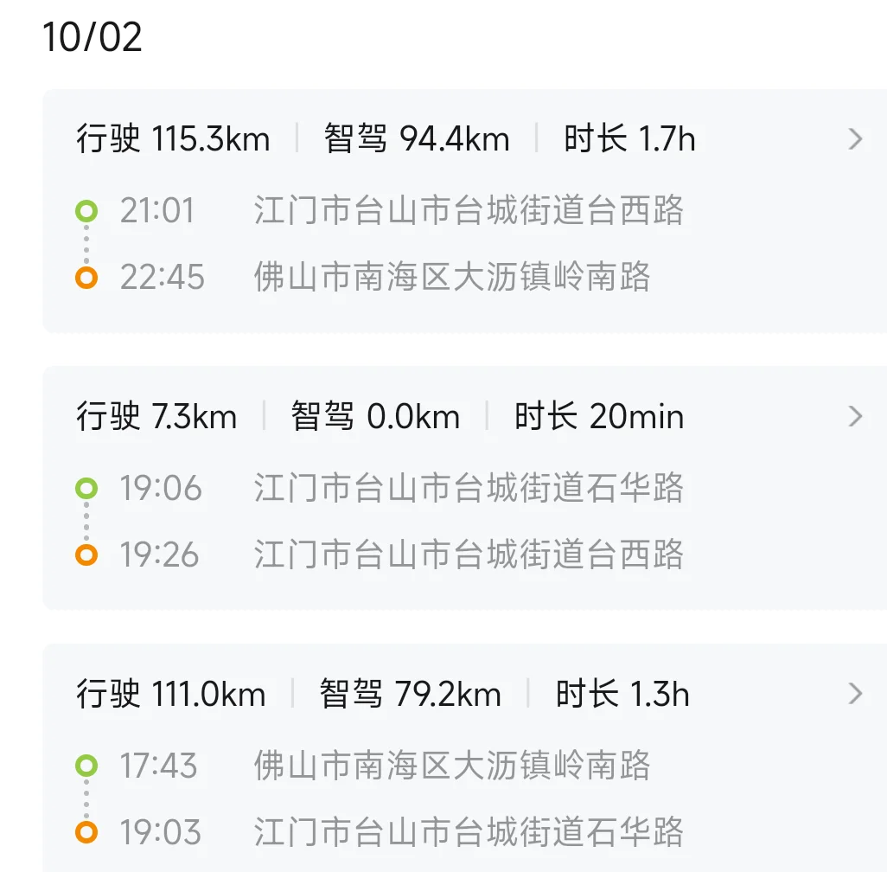
Task: Click 19:06 origin 江门市台山市台城街道石华路
Action: point(469,488)
